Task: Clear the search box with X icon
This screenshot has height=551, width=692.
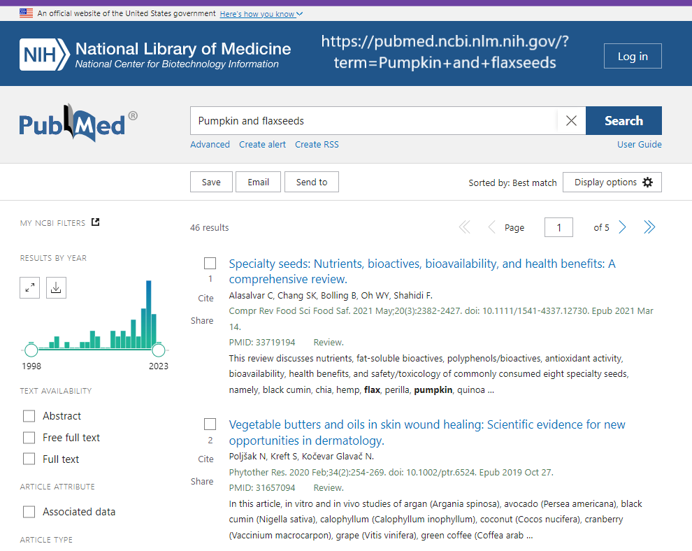Action: [x=571, y=120]
